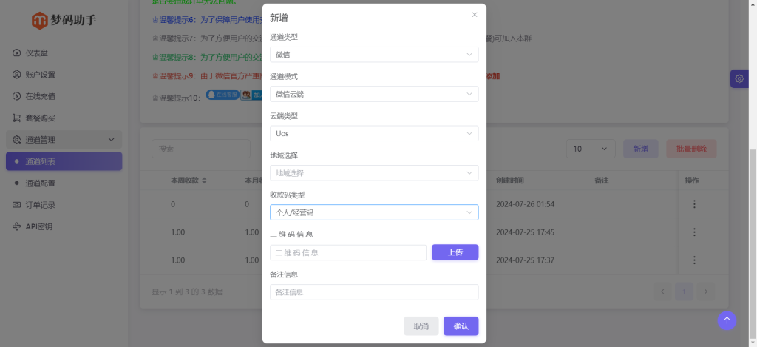Viewport: 757px width, 347px height.
Task: Open the 仪表盘 dashboard page
Action: point(41,53)
